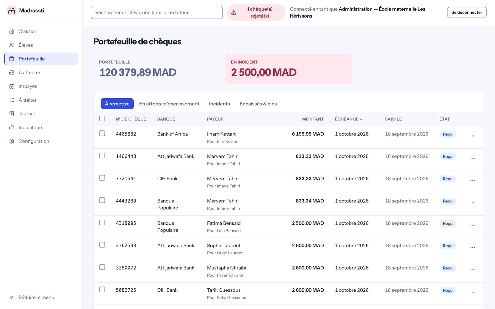Collapse sidebar with double-chevron icon
The image size is (495, 309).
(12, 297)
